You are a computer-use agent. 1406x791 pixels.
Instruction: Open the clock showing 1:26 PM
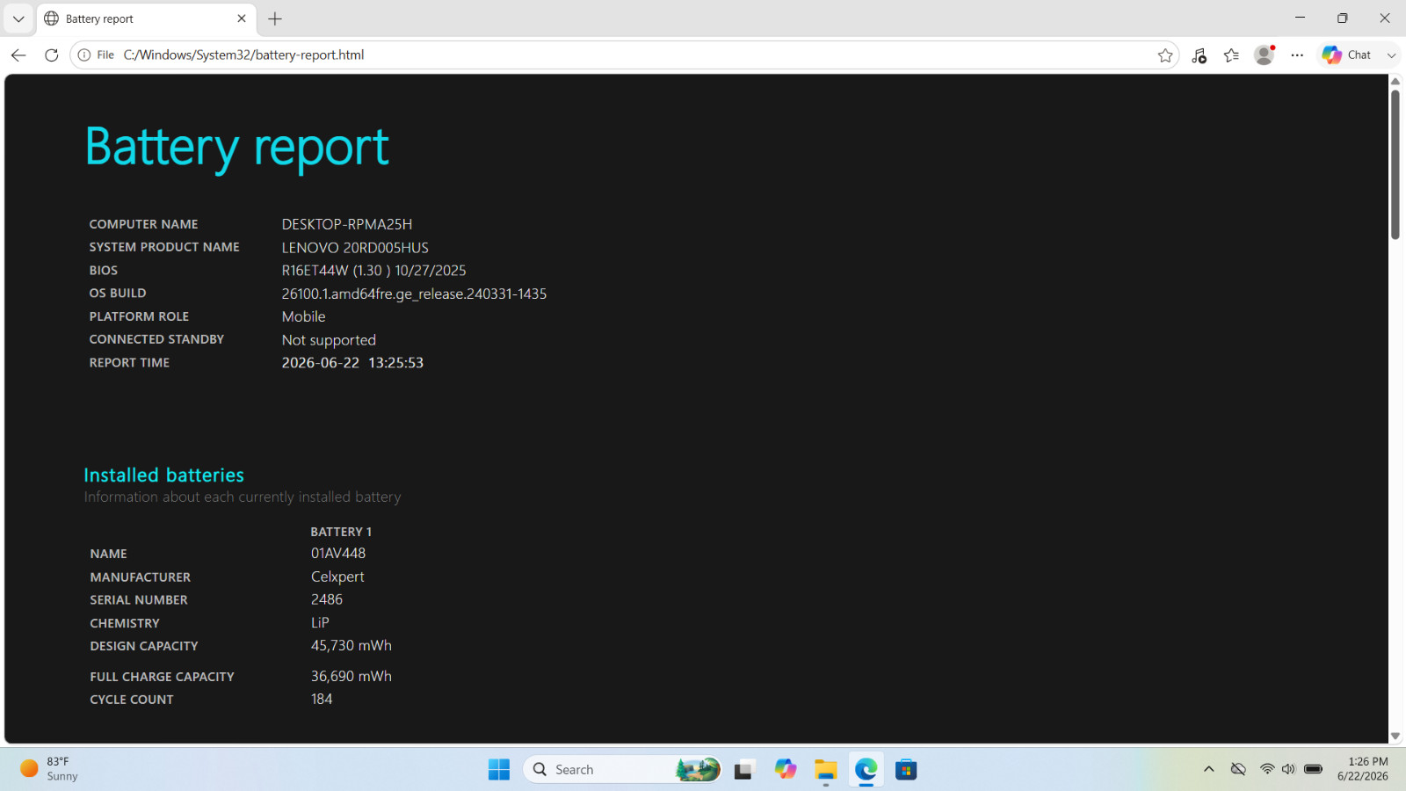[1363, 769]
